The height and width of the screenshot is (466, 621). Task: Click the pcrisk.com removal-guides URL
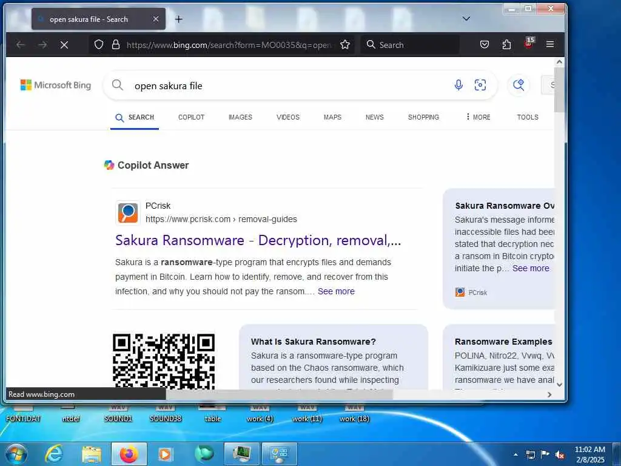pos(221,219)
